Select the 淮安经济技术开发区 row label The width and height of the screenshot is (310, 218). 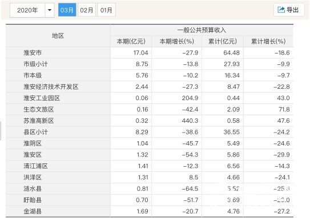[51, 87]
